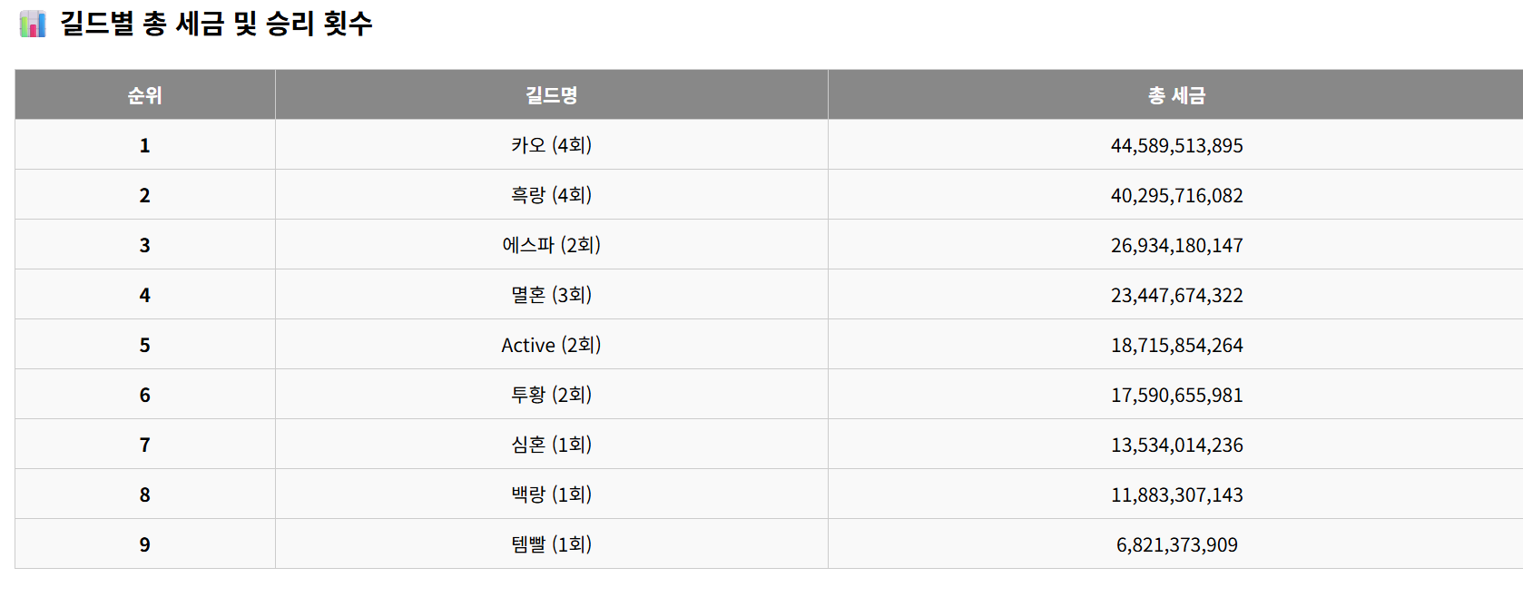Select the 백랑 (1회) guild cell
This screenshot has height=607, width=1523.
pyautogui.click(x=551, y=494)
